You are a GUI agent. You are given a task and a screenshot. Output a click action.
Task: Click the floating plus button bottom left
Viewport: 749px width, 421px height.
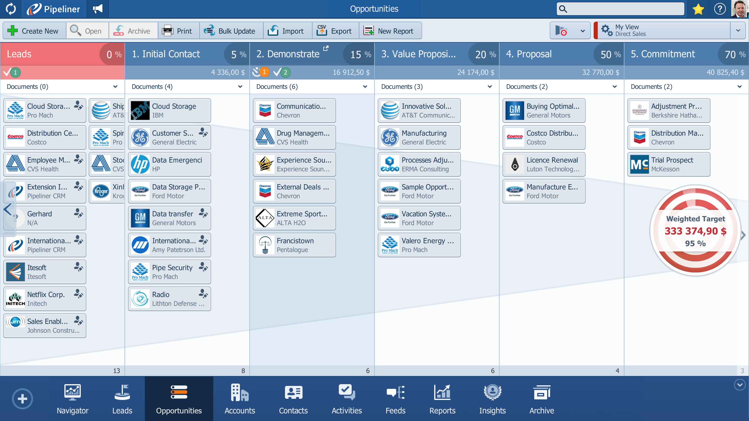(x=22, y=398)
